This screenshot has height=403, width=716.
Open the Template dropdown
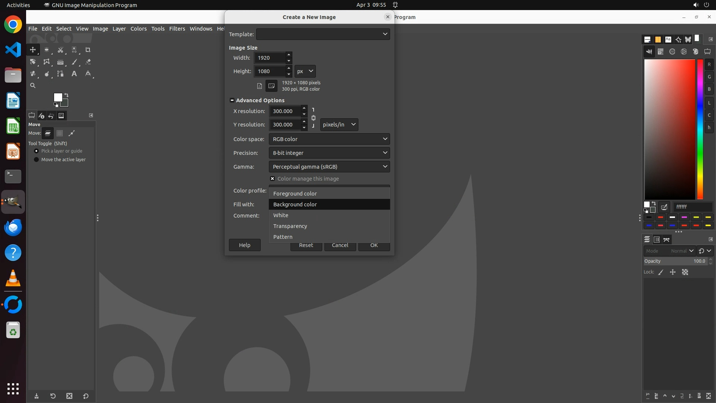click(x=323, y=34)
